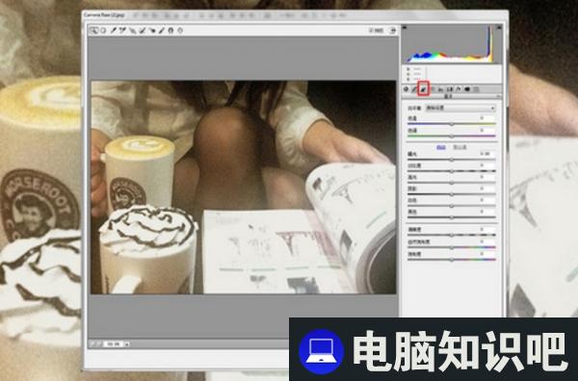This screenshot has width=578, height=381.
Task: Open the panel options flyout menu
Action: click(x=498, y=96)
